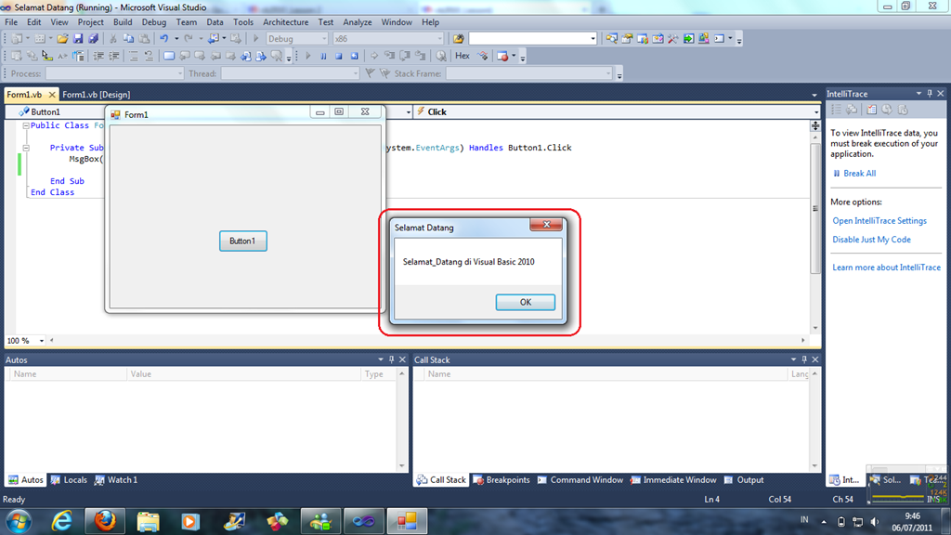951x535 pixels.
Task: Click the Start Debugging play icon beside Debug
Action: [x=255, y=39]
